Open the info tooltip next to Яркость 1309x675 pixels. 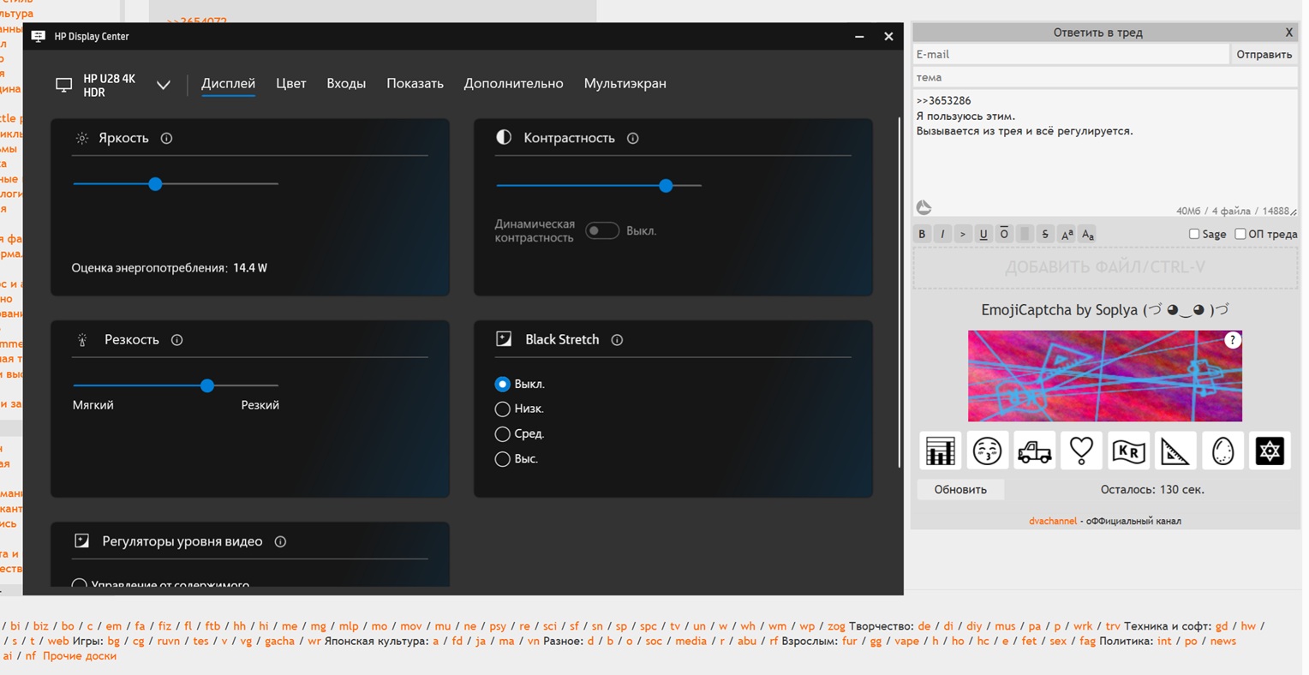click(x=166, y=138)
